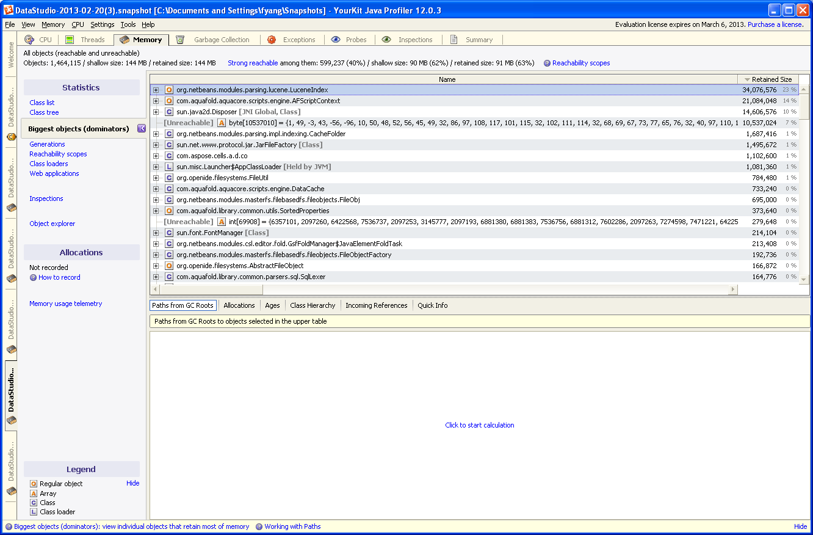The image size is (813, 535).
Task: Click the FontManager class icon
Action: point(169,233)
